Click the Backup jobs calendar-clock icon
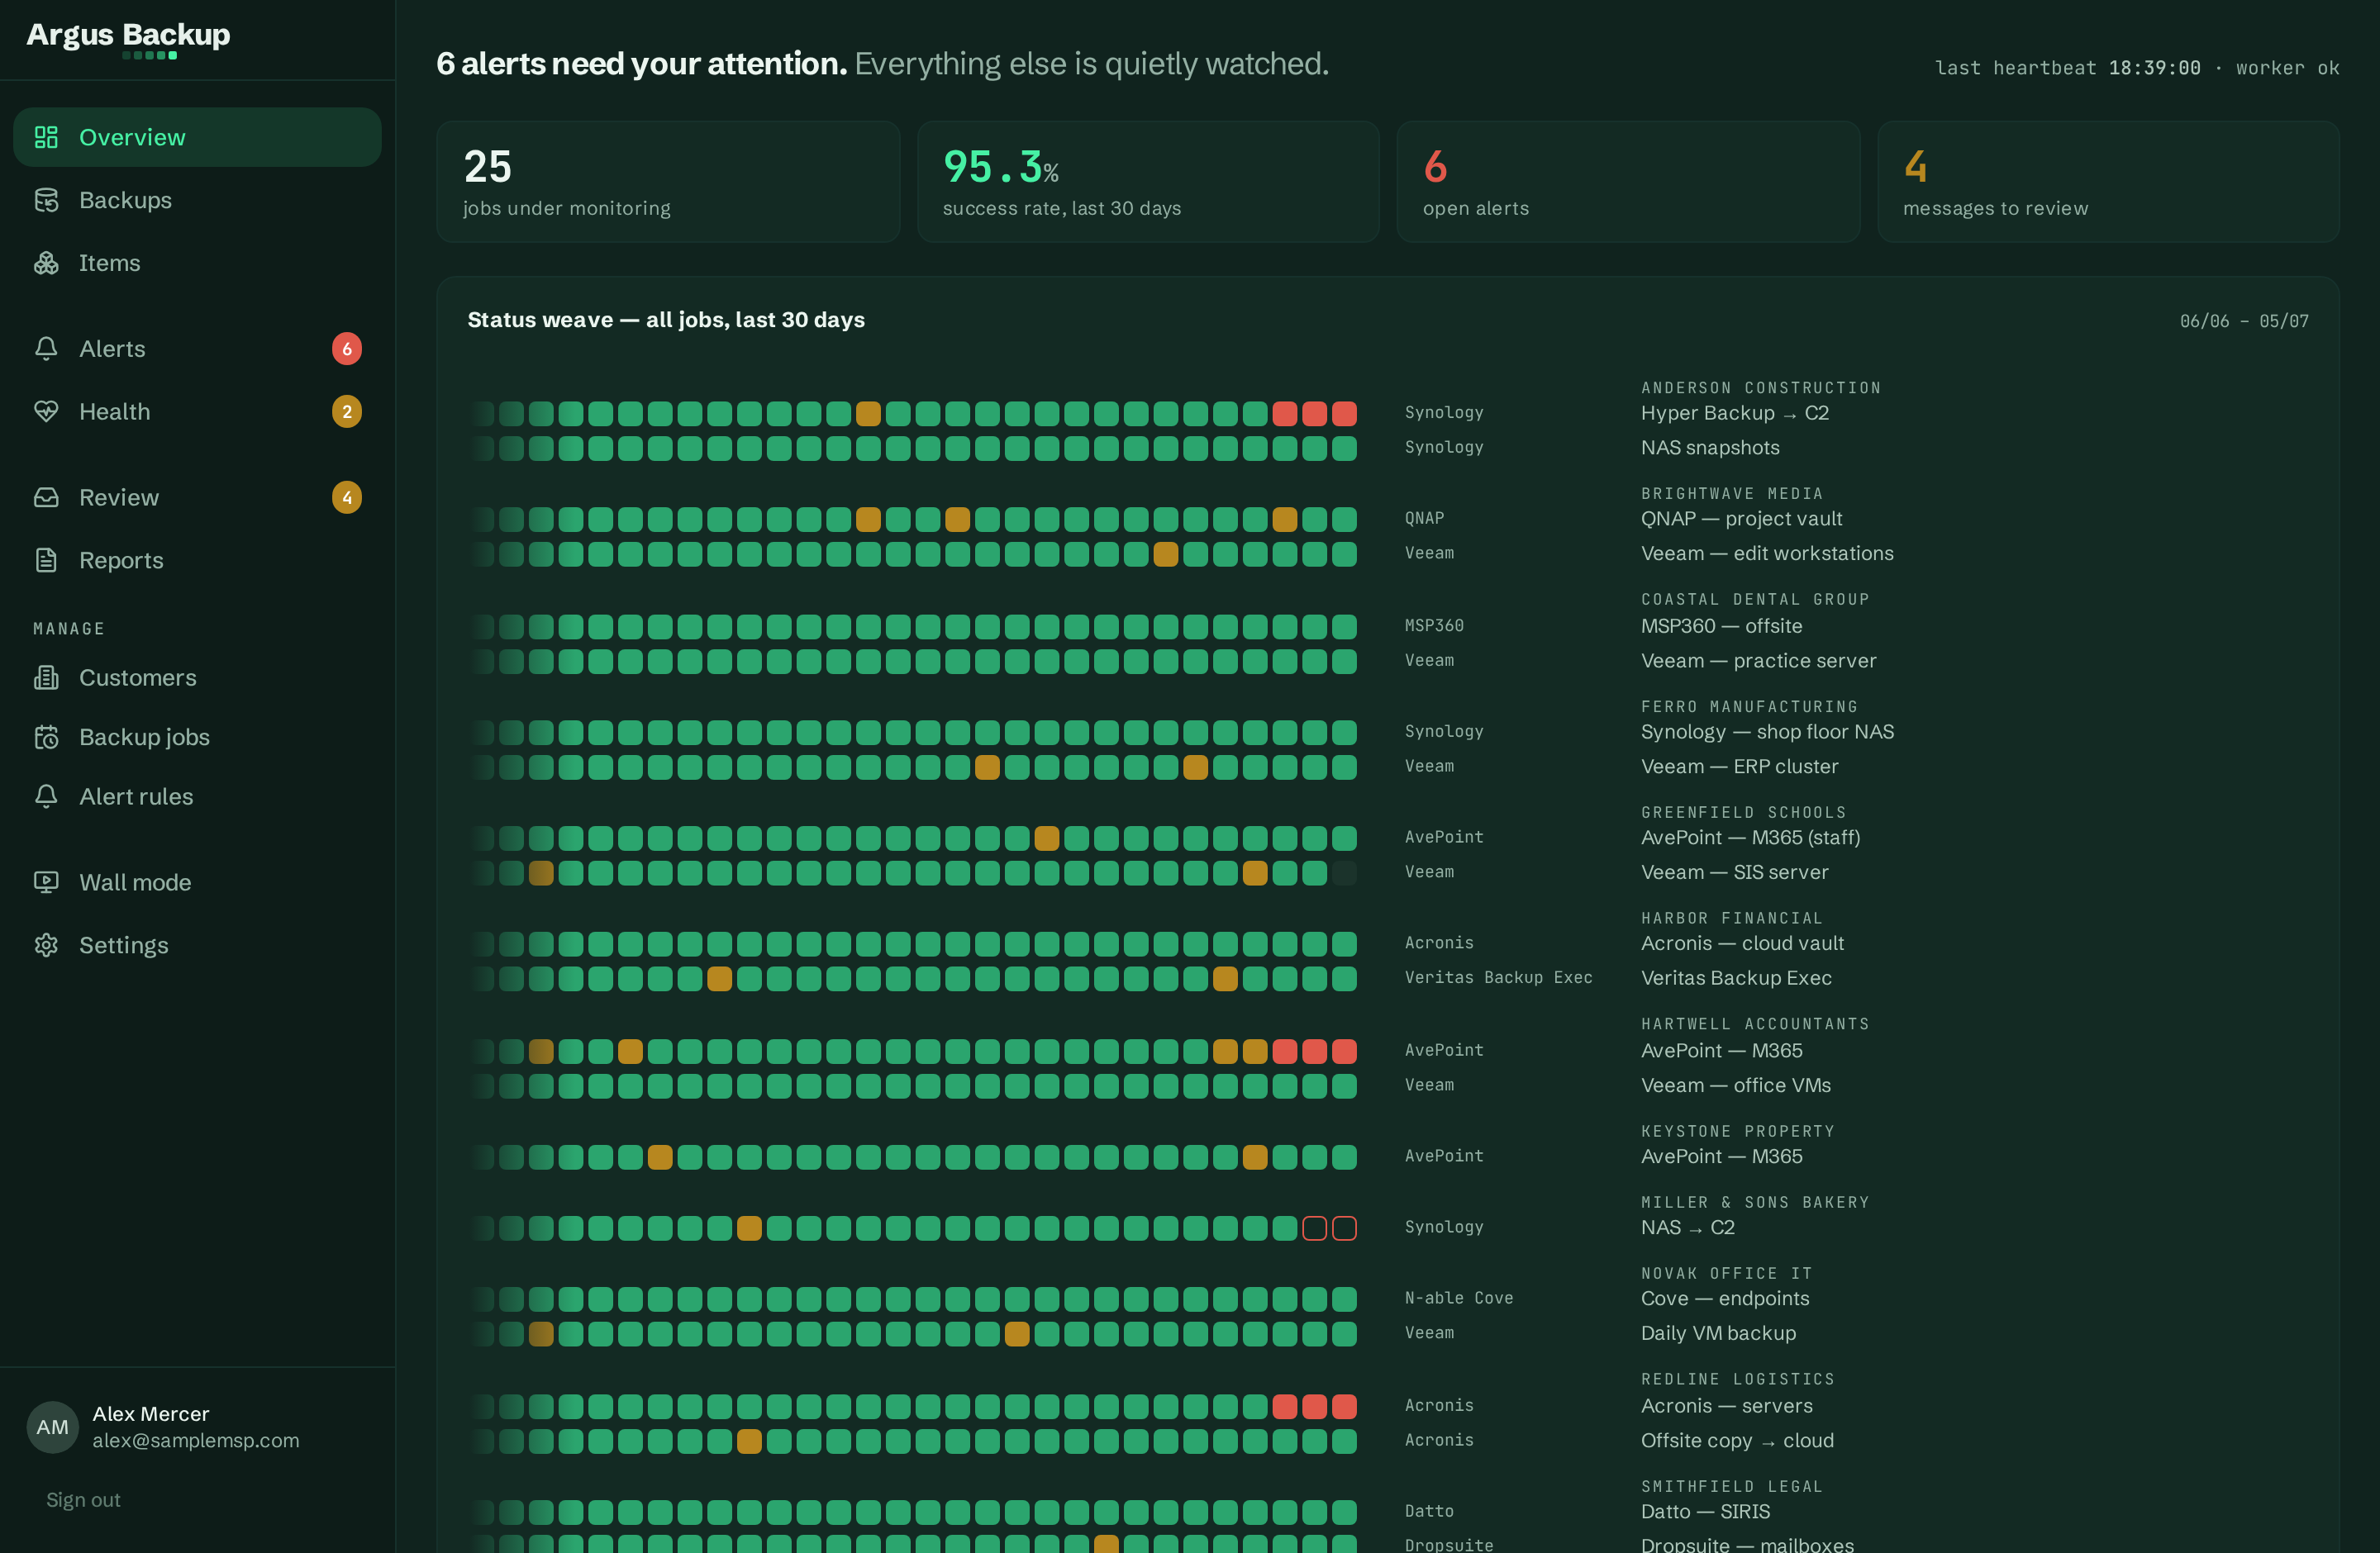Screen dimensions: 2380x1553 46,738
